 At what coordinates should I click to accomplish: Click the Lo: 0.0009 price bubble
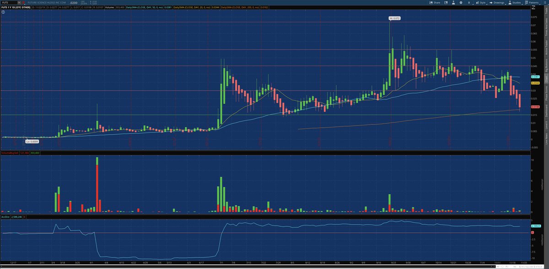coord(32,142)
